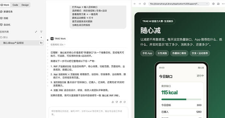
Task: Click the 自动化 clock icon
Action: pos(1,25)
